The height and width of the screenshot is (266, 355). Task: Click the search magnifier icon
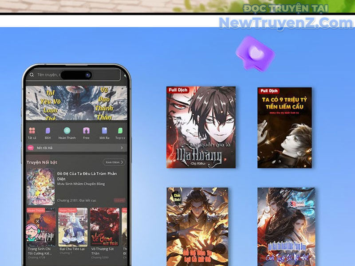pos(32,75)
